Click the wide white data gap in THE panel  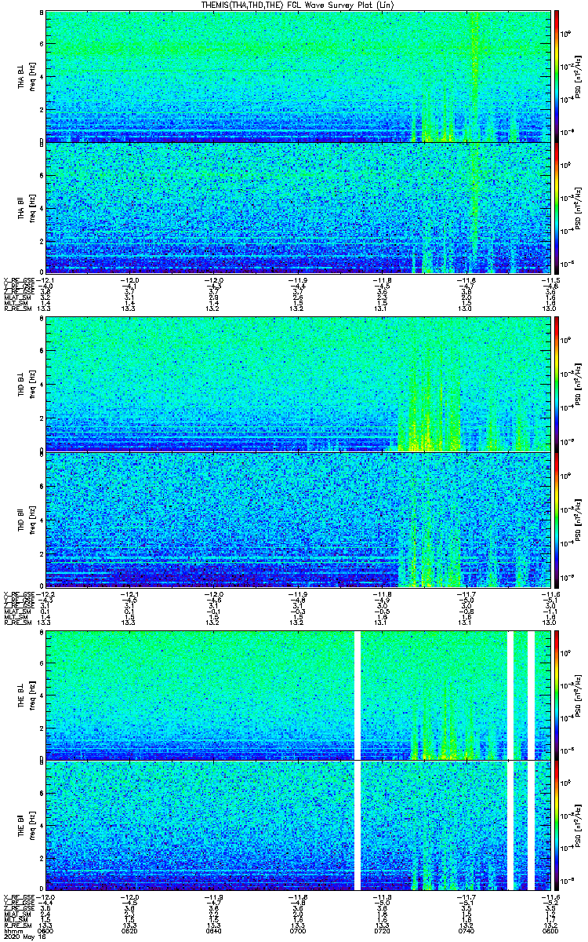[x=358, y=760]
